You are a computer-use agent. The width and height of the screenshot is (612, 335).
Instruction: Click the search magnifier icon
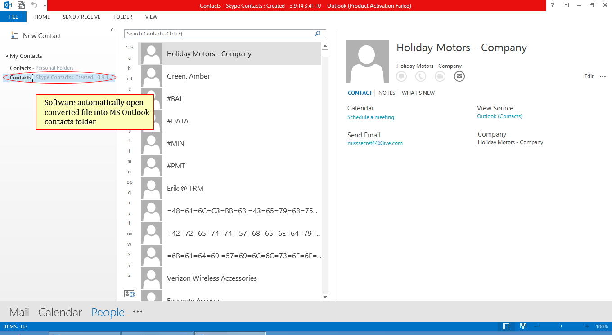click(x=318, y=34)
